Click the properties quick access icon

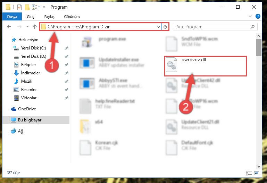[x=19, y=7]
